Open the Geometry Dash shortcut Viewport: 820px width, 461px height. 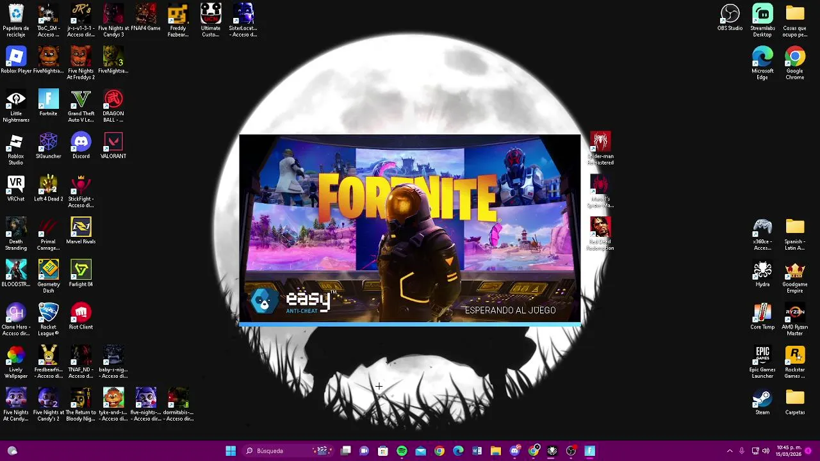pyautogui.click(x=48, y=277)
